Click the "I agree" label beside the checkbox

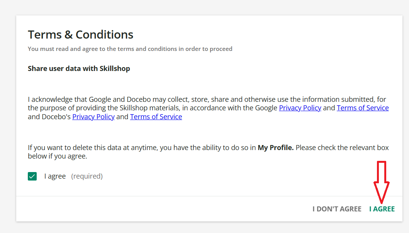[x=55, y=176]
